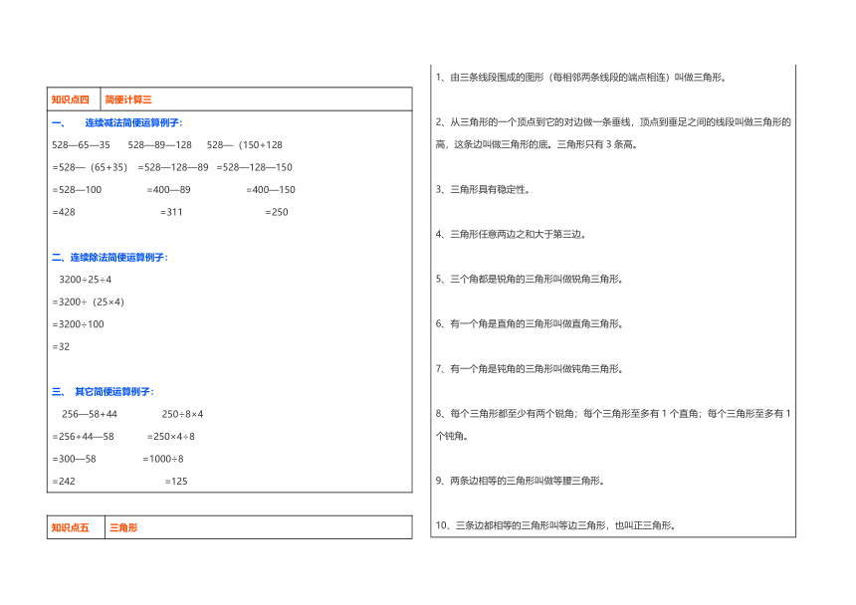Click the step "=400—150"
This screenshot has width=856, height=605.
click(271, 190)
